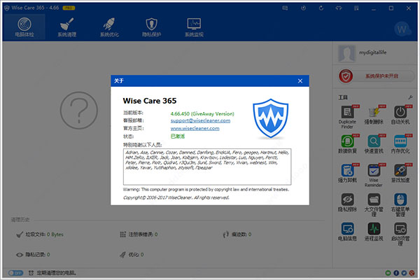Click the 优化: 0 history entry
This screenshot has height=280, width=420.
(x=132, y=255)
